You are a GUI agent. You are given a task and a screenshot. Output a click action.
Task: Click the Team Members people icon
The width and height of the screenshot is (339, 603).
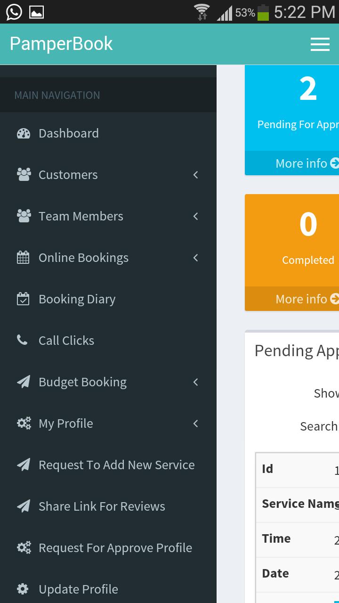pyautogui.click(x=24, y=216)
